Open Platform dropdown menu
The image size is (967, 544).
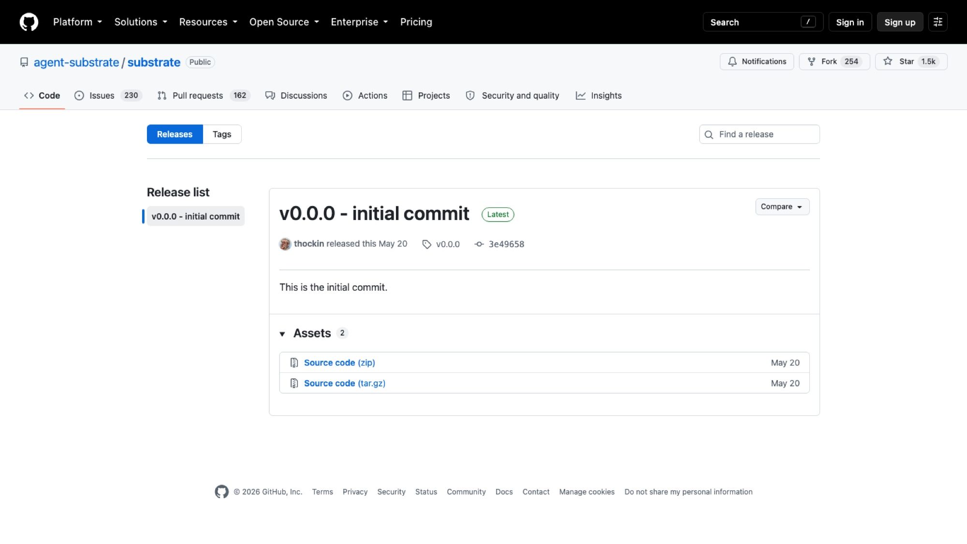click(77, 22)
